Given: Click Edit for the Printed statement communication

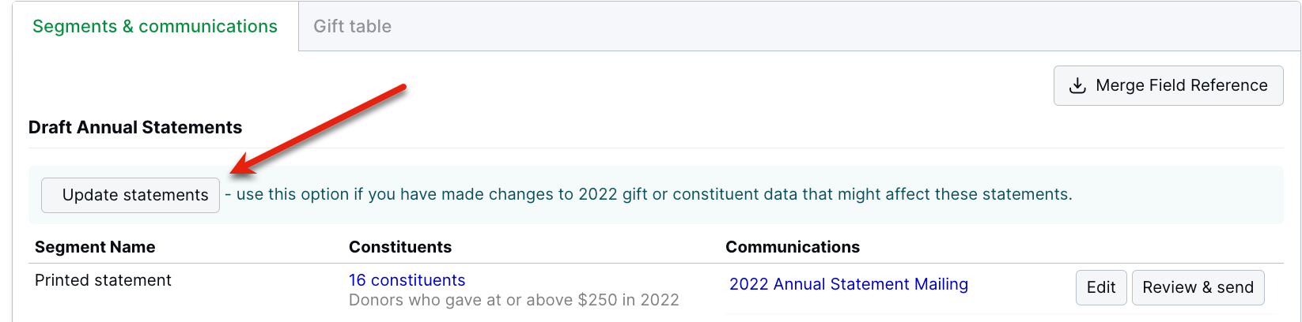Looking at the screenshot, I should pyautogui.click(x=1100, y=287).
